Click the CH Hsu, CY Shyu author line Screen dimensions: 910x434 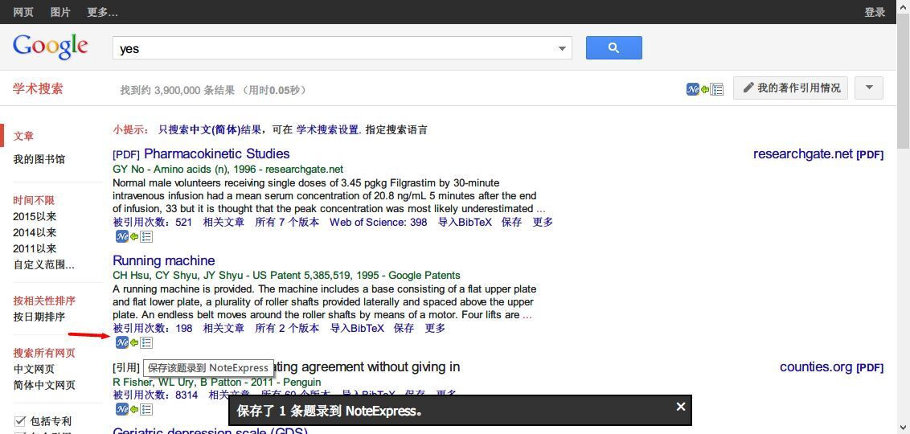tap(286, 276)
